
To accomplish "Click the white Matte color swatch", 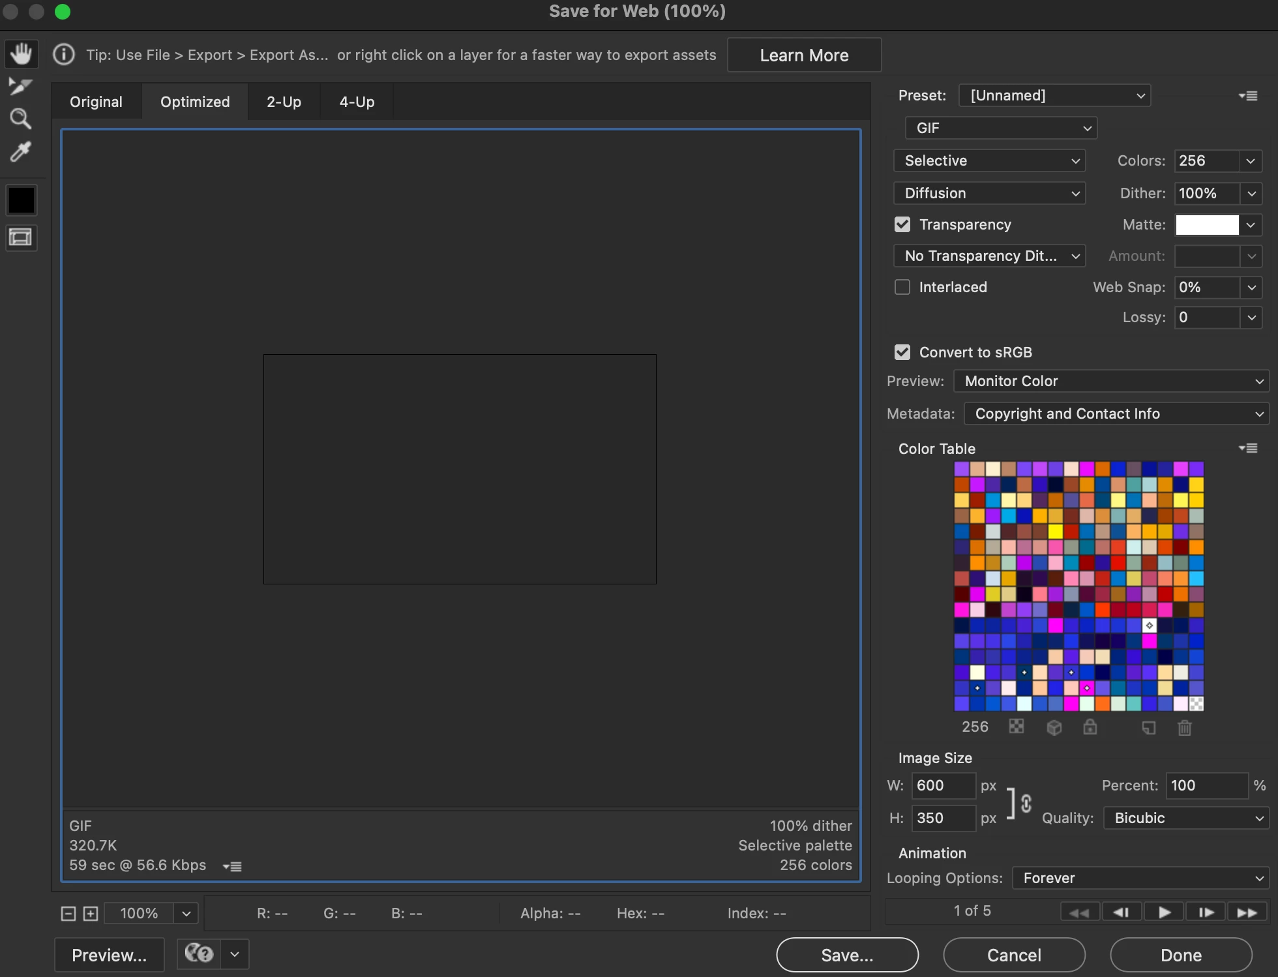I will (1207, 224).
